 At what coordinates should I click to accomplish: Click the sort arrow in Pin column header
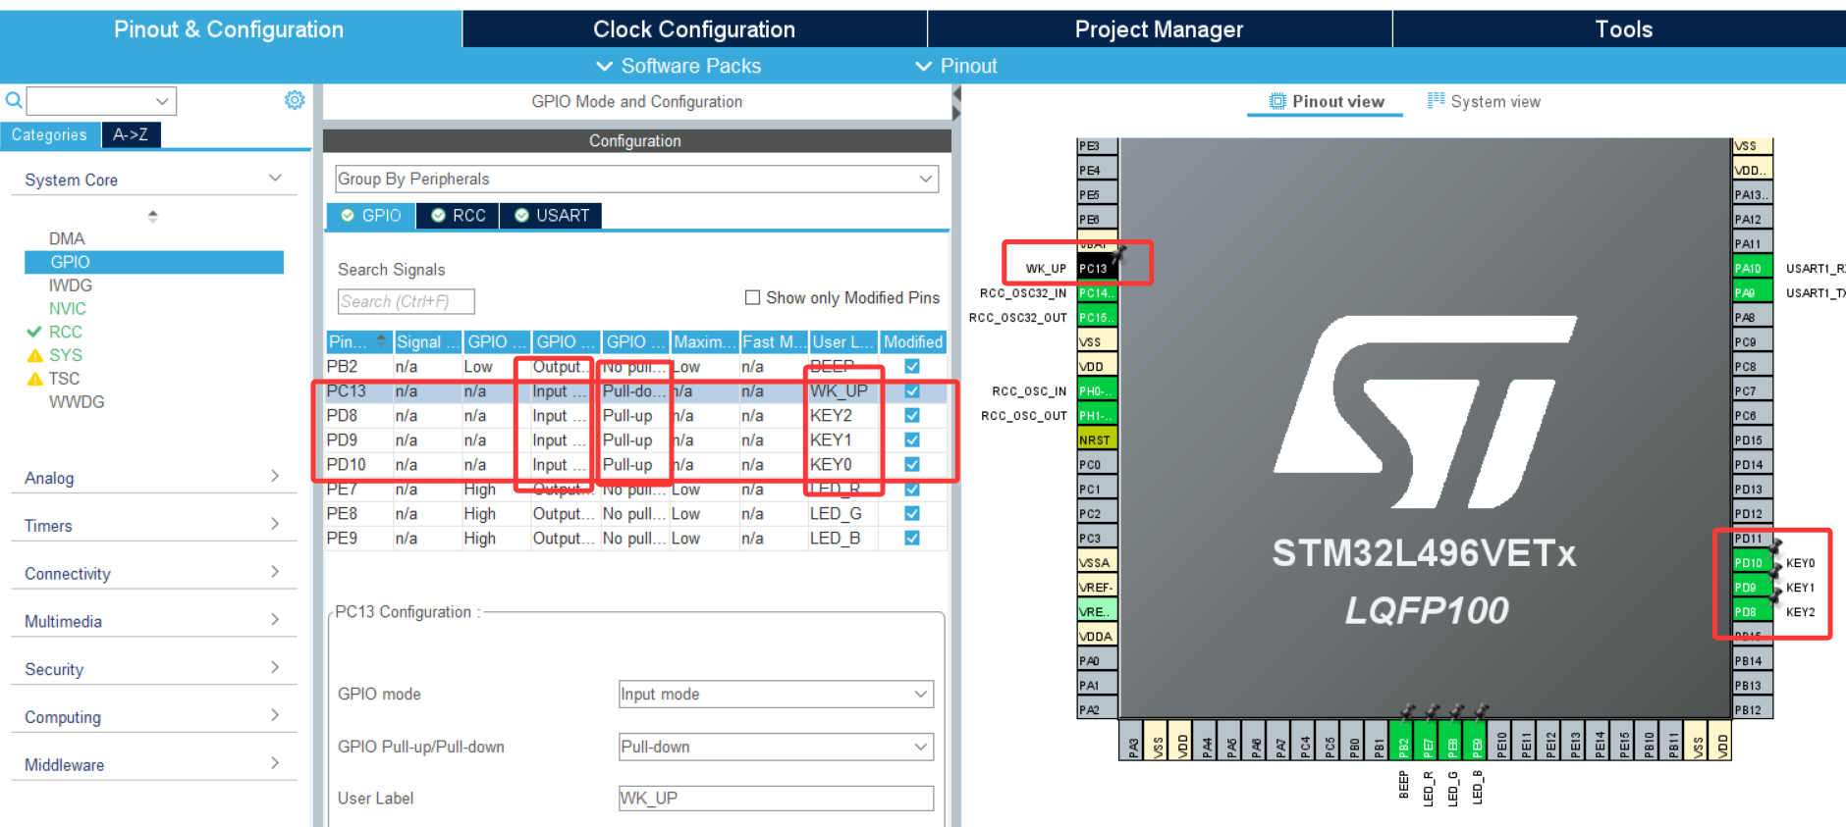click(381, 340)
